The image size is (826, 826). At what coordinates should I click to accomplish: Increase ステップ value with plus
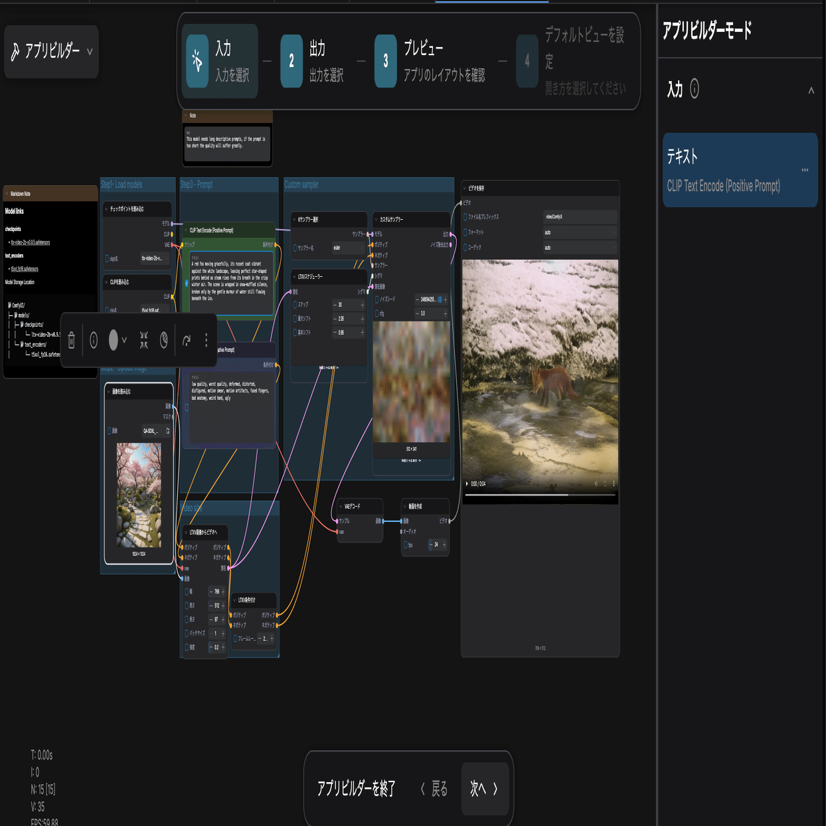pos(363,305)
